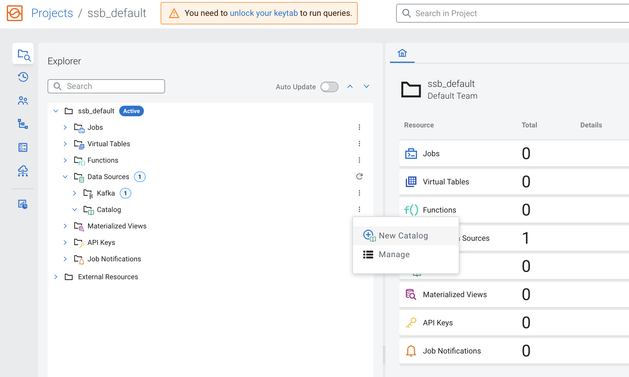Open the Explorer sidebar icon
This screenshot has width=629, height=377.
23,54
